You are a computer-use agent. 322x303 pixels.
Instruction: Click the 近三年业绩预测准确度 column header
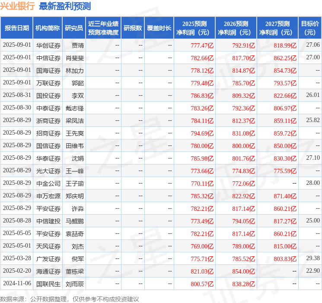pyautogui.click(x=103, y=28)
